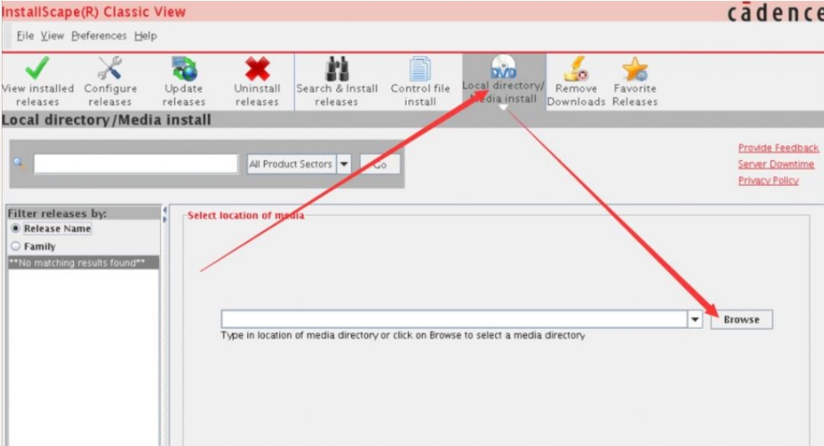Click Remove Downloads icon

coord(576,69)
